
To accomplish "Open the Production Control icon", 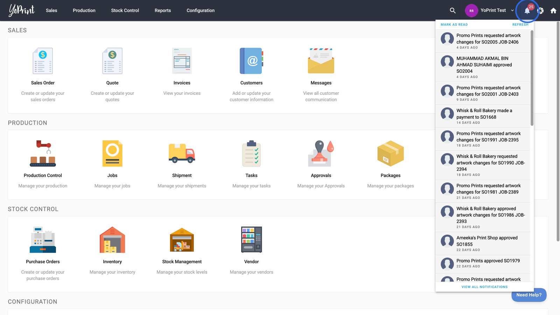I will tap(43, 154).
